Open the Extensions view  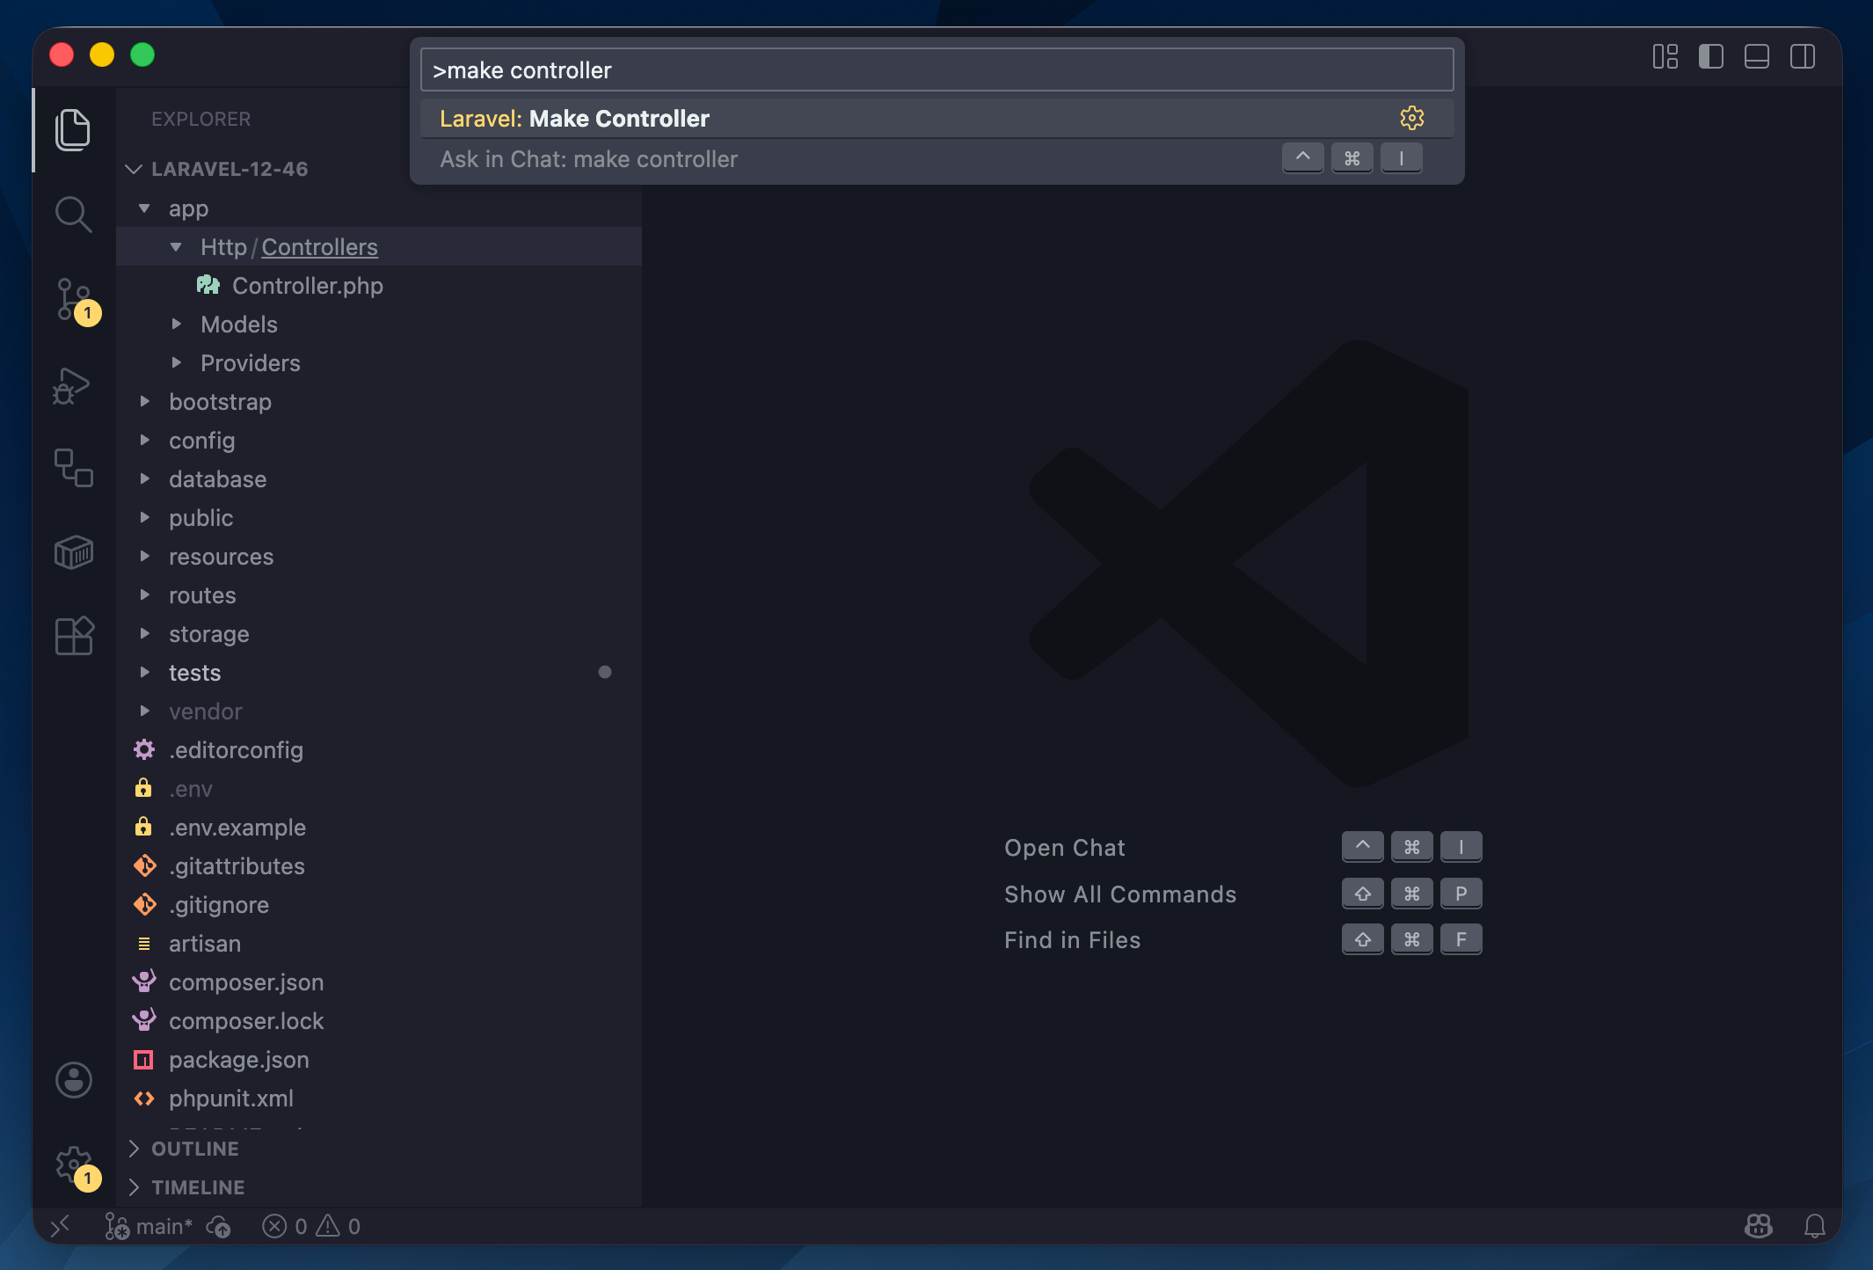point(74,636)
